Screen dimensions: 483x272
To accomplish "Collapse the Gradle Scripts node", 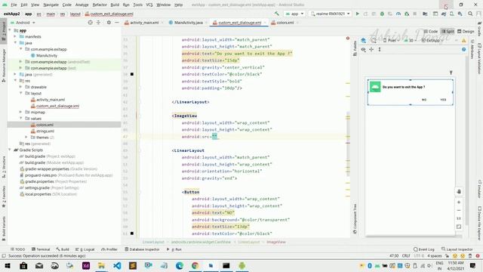I will [10, 150].
